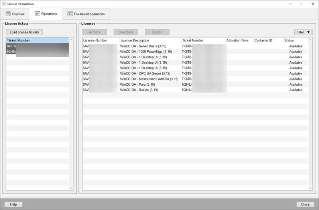Image resolution: width=319 pixels, height=210 pixels.
Task: Click the Help button
Action: [x=14, y=204]
